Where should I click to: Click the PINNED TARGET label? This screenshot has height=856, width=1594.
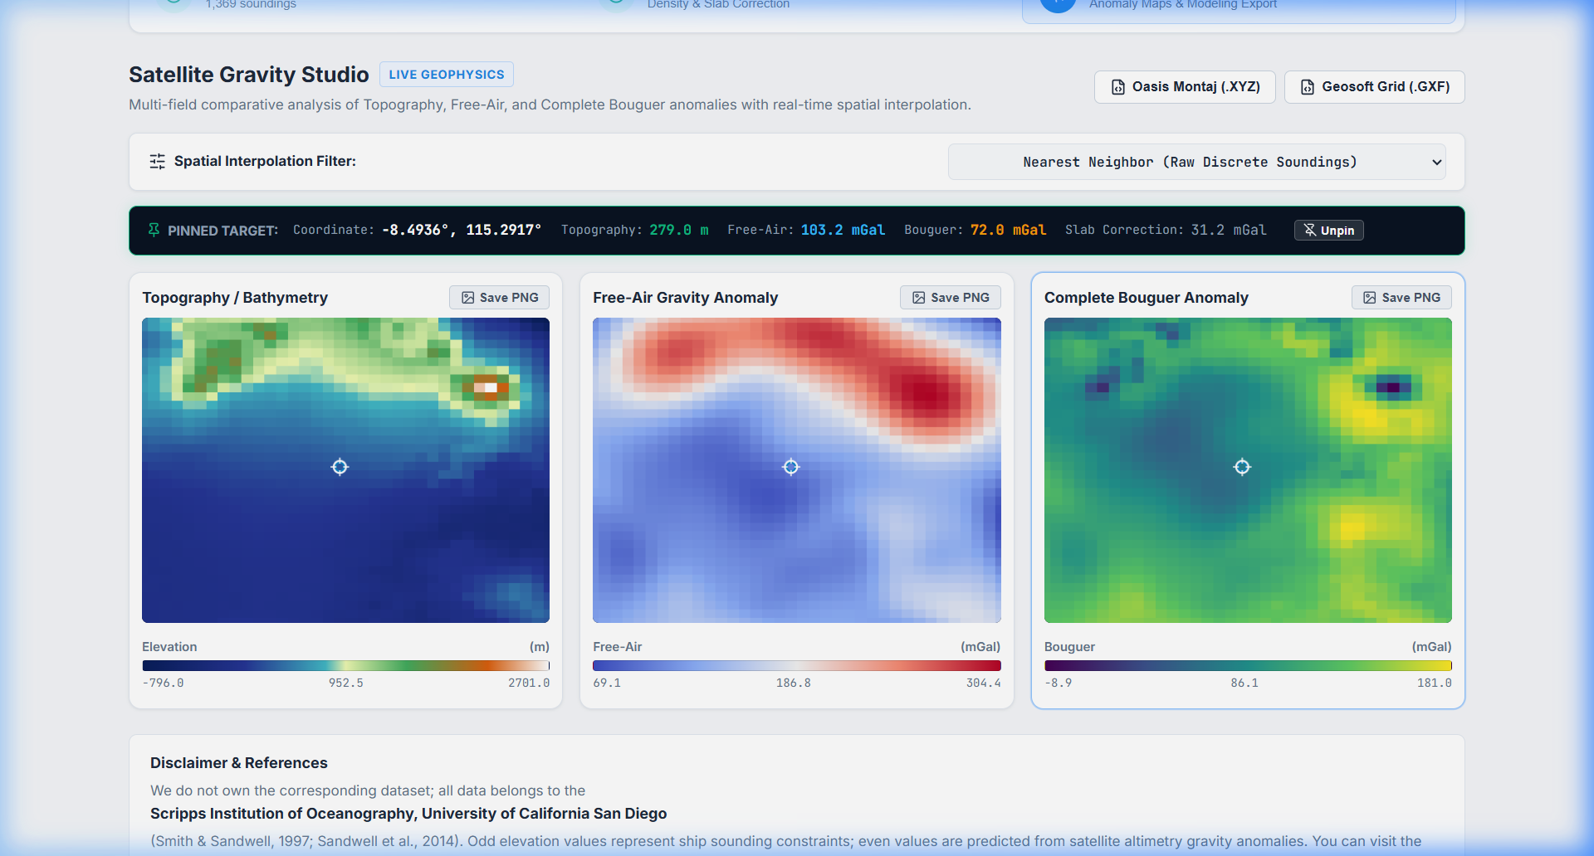[222, 231]
